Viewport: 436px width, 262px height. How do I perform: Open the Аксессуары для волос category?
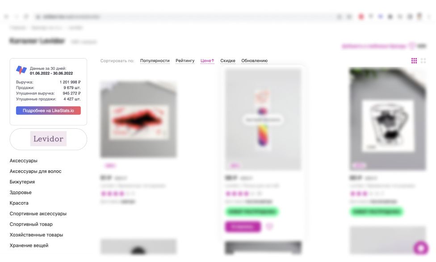point(36,171)
